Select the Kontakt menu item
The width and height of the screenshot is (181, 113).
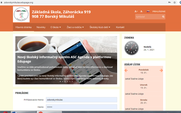coord(120,27)
